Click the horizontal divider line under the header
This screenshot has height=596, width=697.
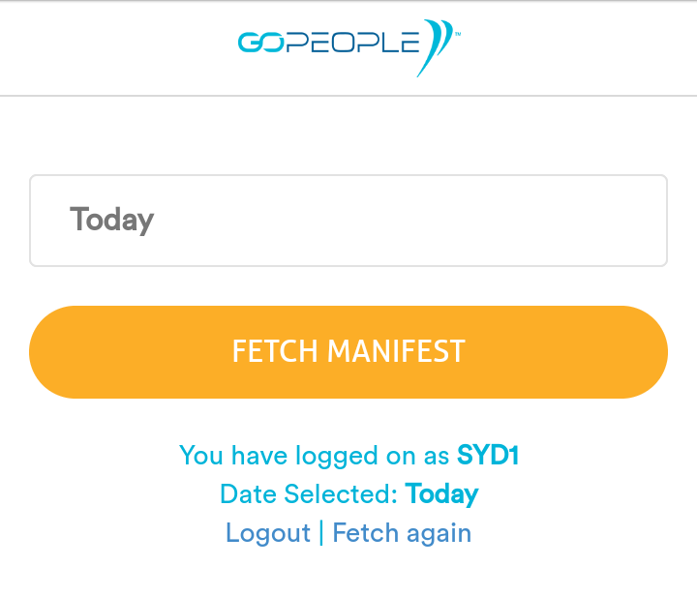point(348,96)
